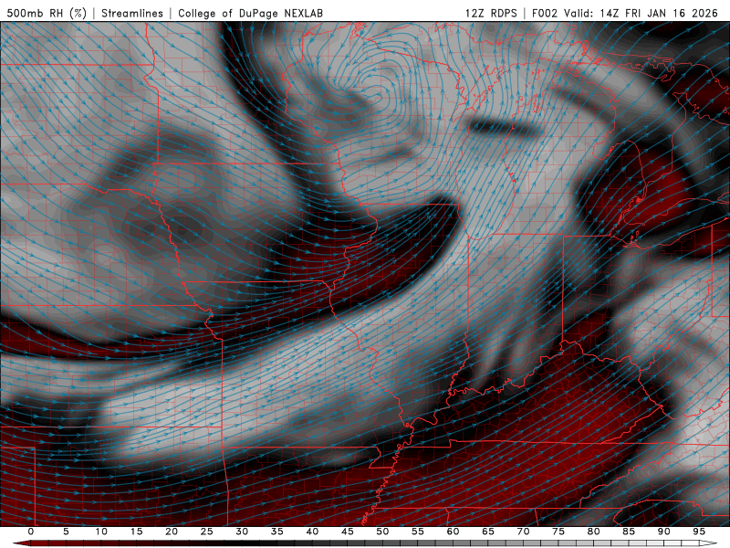Click the "85" value on the color scale
The height and width of the screenshot is (548, 730).
[629, 532]
